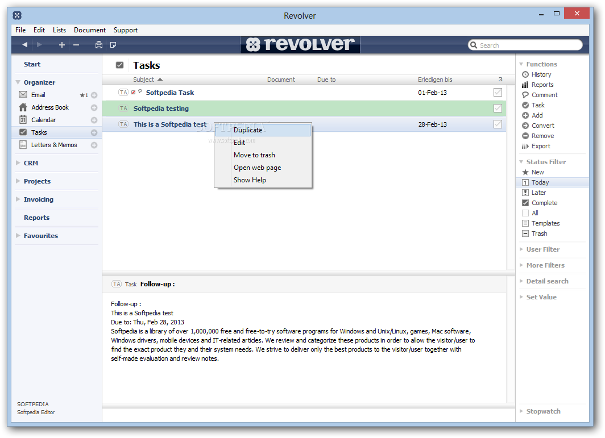Sort by the Due to column header
This screenshot has width=605, height=438.
(326, 80)
